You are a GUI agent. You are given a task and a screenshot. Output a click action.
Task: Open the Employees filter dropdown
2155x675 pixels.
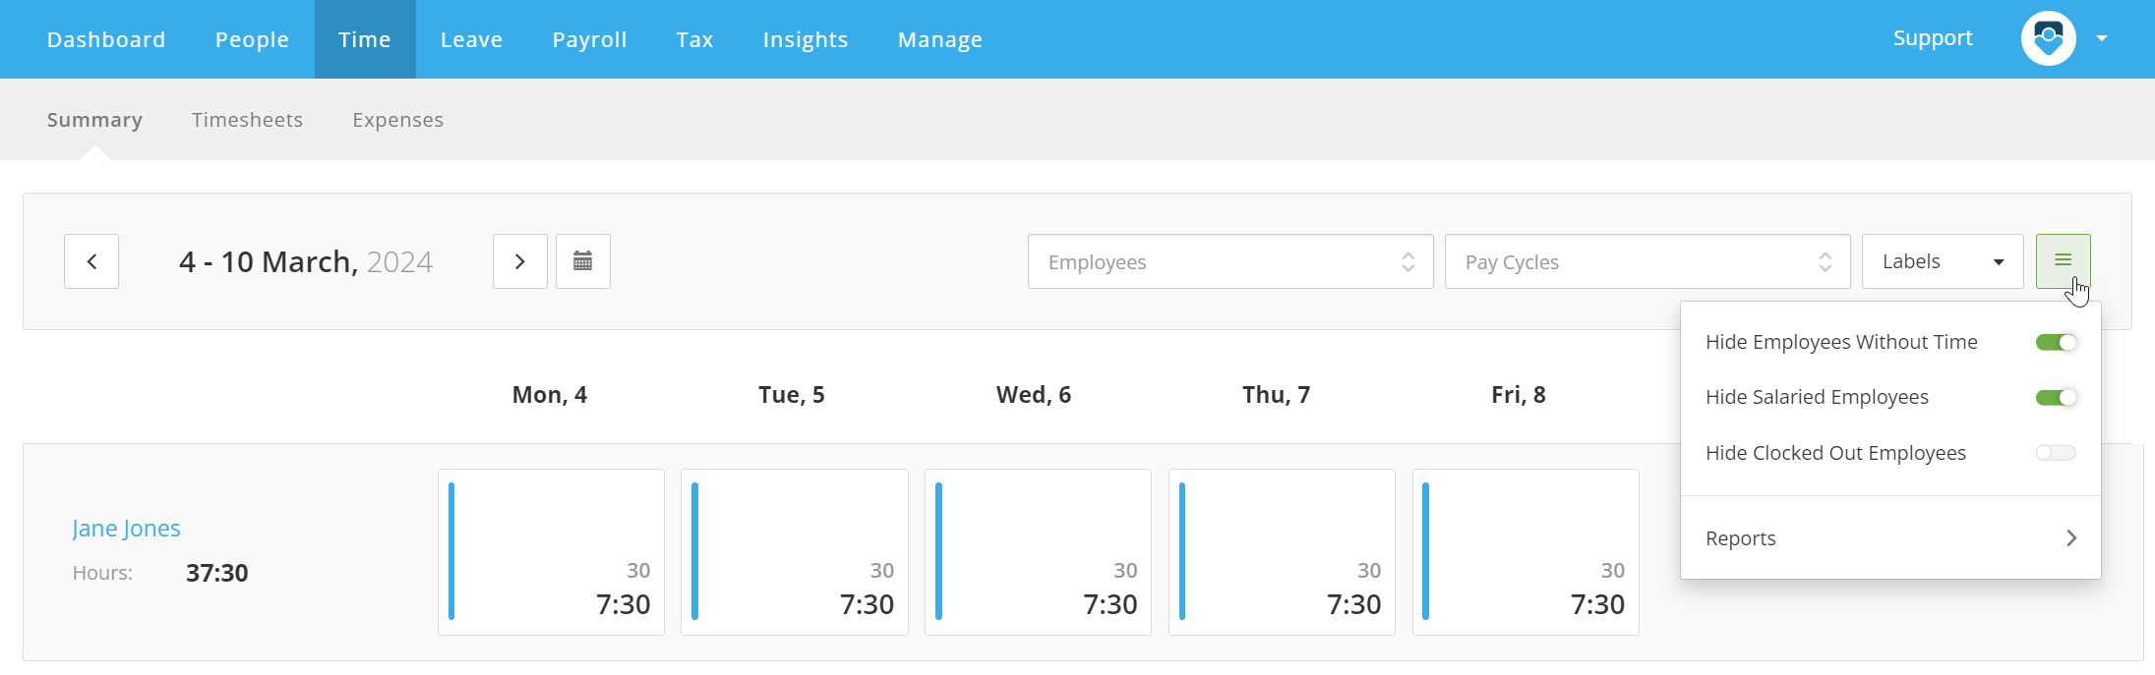click(x=1230, y=261)
